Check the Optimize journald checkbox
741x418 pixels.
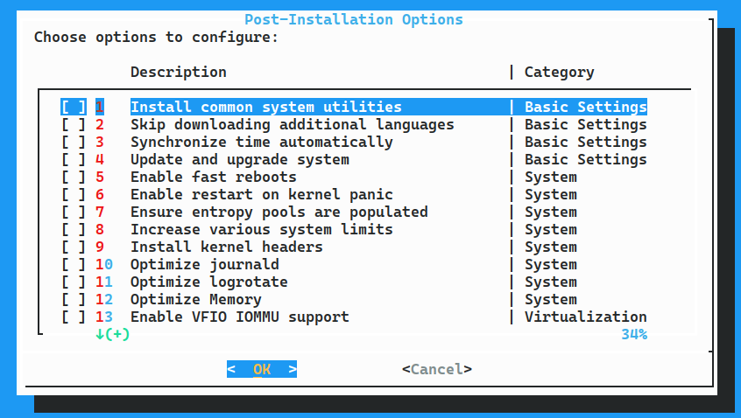click(74, 264)
